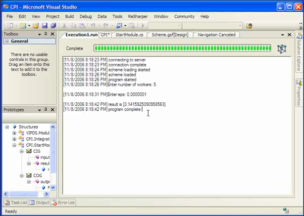Open the Task List bottom tab
304x216 pixels.
(x=16, y=203)
